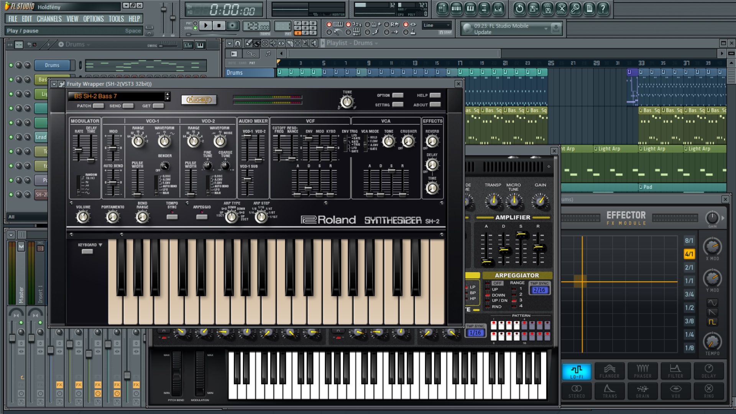
Task: Click the PLUG-OUT button on SH-2
Action: (x=199, y=100)
